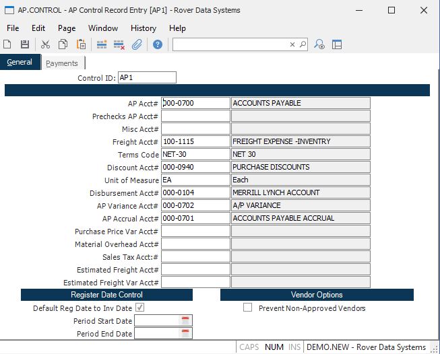Click the Freight Acct# input field
This screenshot has width=440, height=354.
coord(195,142)
